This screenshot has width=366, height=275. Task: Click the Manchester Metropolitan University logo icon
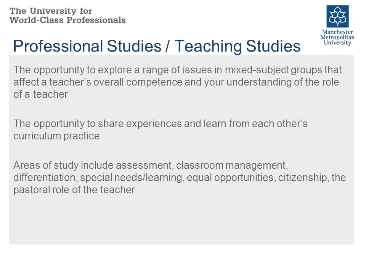[337, 16]
